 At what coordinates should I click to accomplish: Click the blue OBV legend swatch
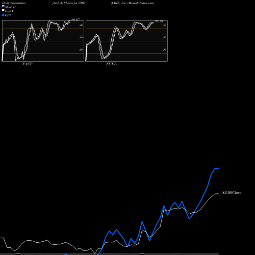tap(3, 15)
